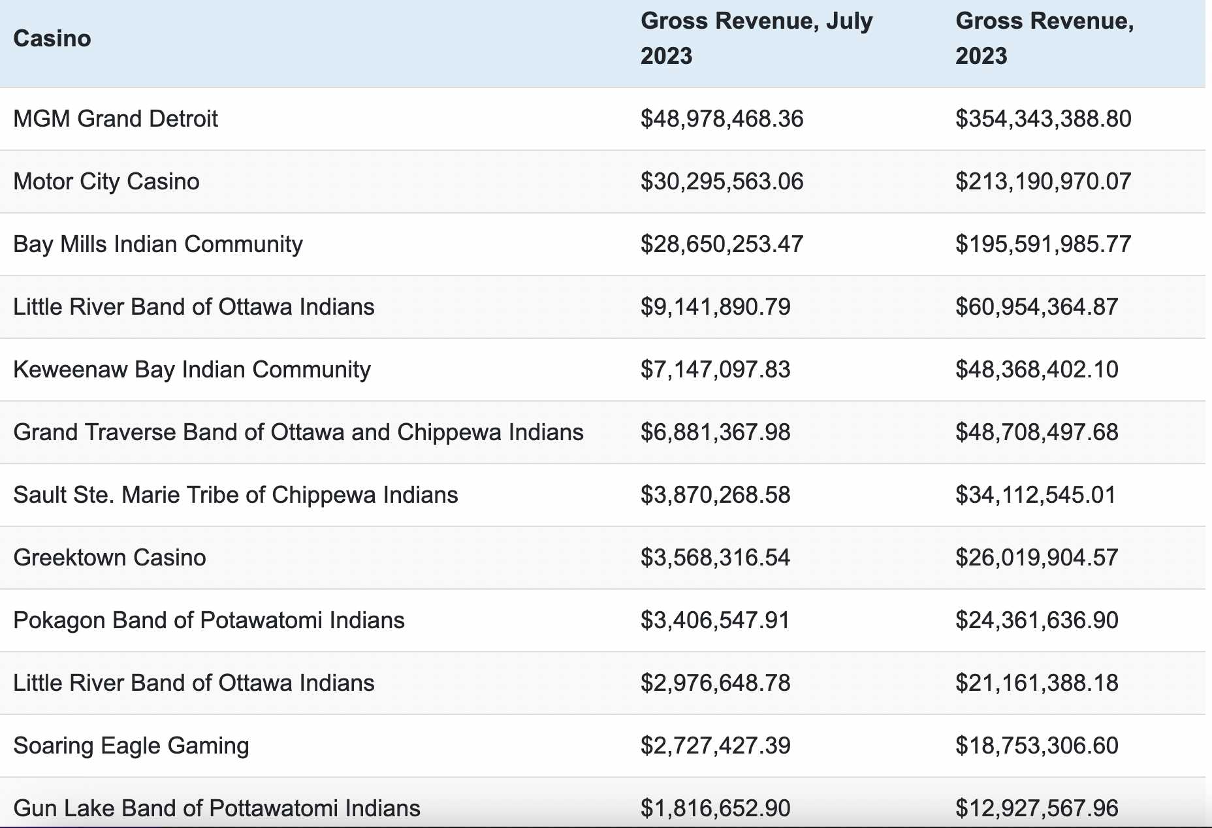Screen dimensions: 1212x828
Task: Click the $34,112,545.01 cell
Action: [x=1036, y=495]
